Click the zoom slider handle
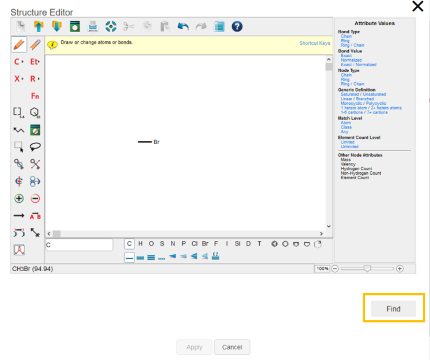This screenshot has height=362, width=430. [x=367, y=269]
